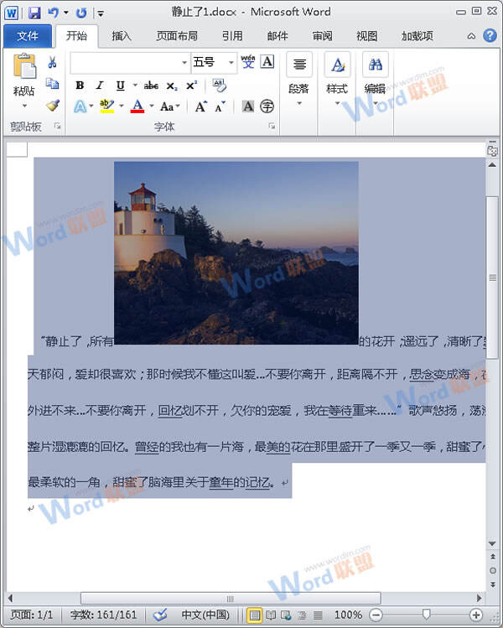Shrink font size with small A

click(x=220, y=107)
